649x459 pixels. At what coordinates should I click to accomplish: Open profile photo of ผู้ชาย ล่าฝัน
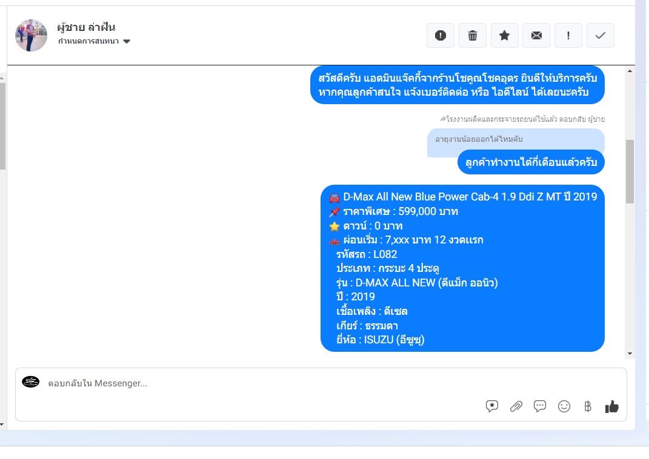[x=31, y=35]
